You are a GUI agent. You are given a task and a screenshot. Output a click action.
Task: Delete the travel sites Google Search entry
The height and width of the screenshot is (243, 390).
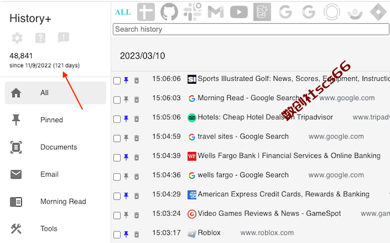point(136,138)
